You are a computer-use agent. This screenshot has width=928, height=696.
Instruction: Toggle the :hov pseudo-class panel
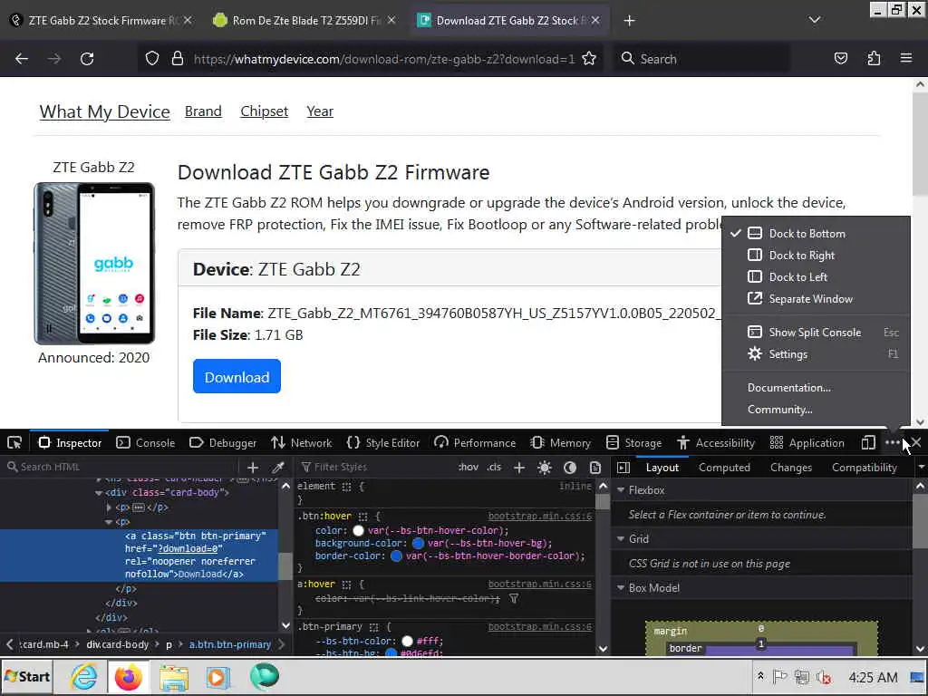click(x=469, y=467)
